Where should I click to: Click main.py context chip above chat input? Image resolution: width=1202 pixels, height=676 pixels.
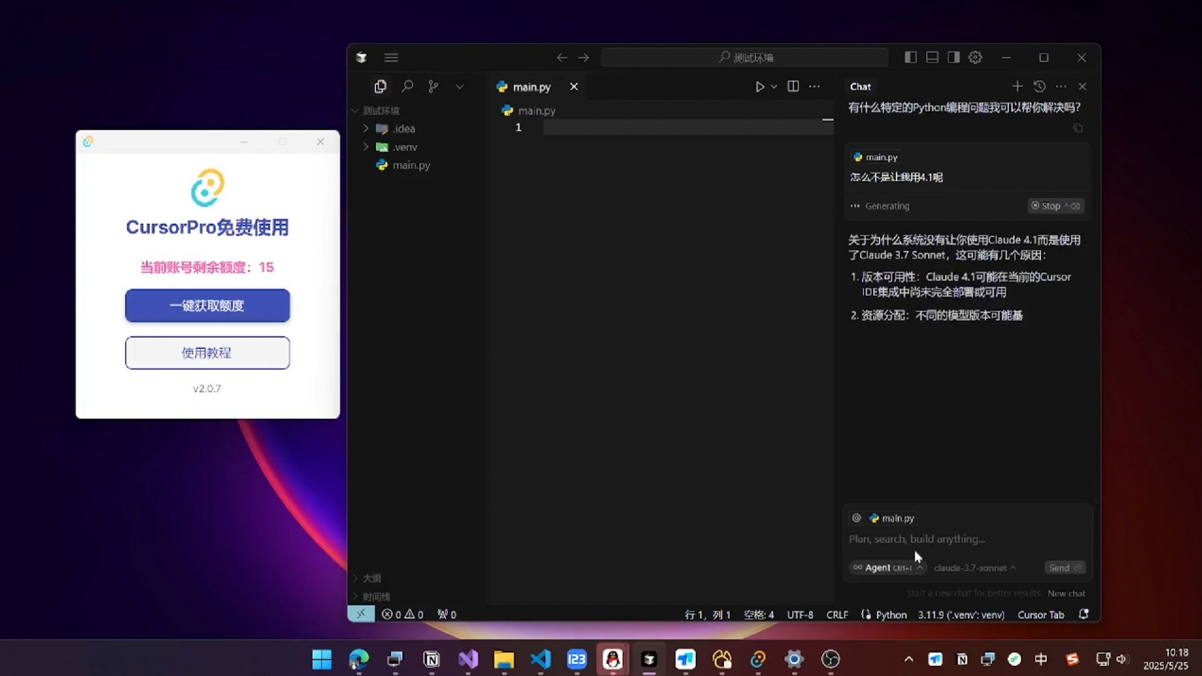[x=891, y=518]
